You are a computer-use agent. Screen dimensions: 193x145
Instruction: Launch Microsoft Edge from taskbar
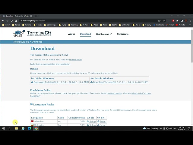point(30,128)
